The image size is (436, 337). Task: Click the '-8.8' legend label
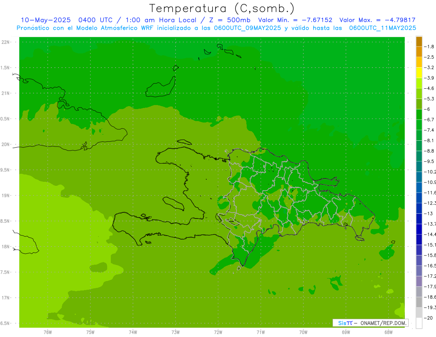click(x=430, y=151)
